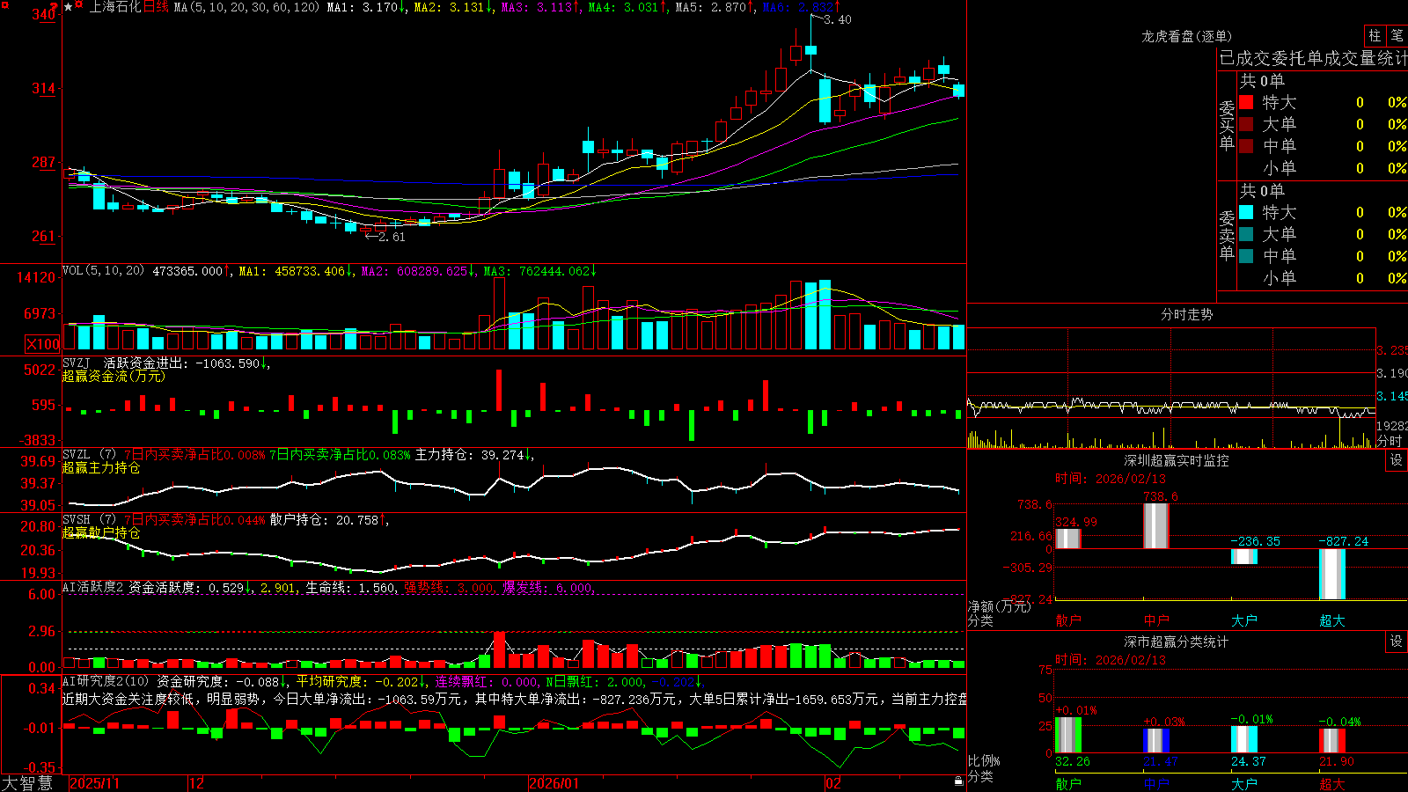This screenshot has width=1408, height=792.
Task: Select the MA(5,10,20,30,60,120) indicator label
Action: pyautogui.click(x=246, y=7)
